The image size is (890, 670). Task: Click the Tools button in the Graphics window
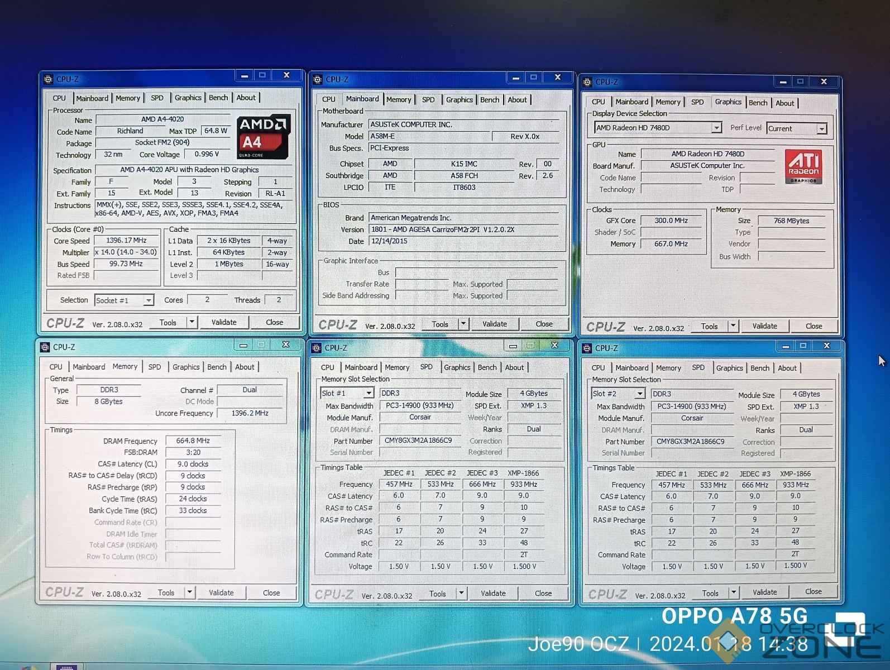tap(709, 327)
